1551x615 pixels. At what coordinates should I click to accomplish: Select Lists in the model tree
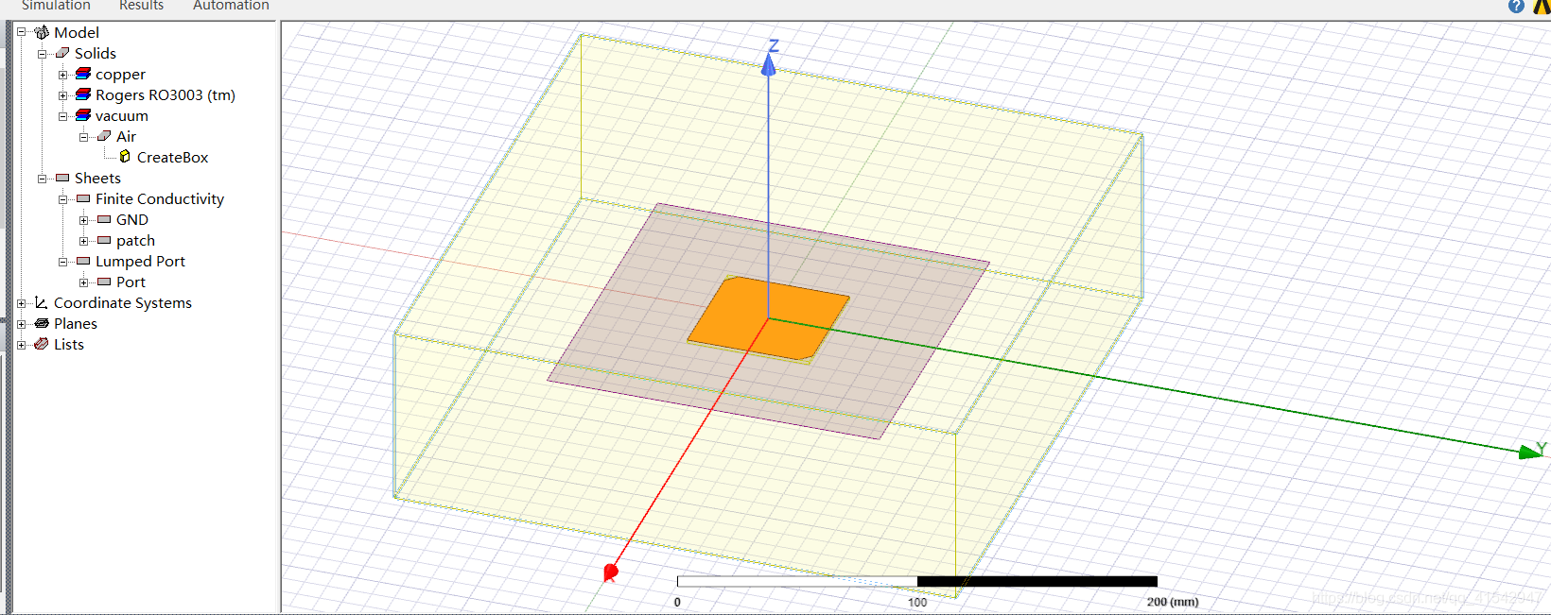coord(69,344)
